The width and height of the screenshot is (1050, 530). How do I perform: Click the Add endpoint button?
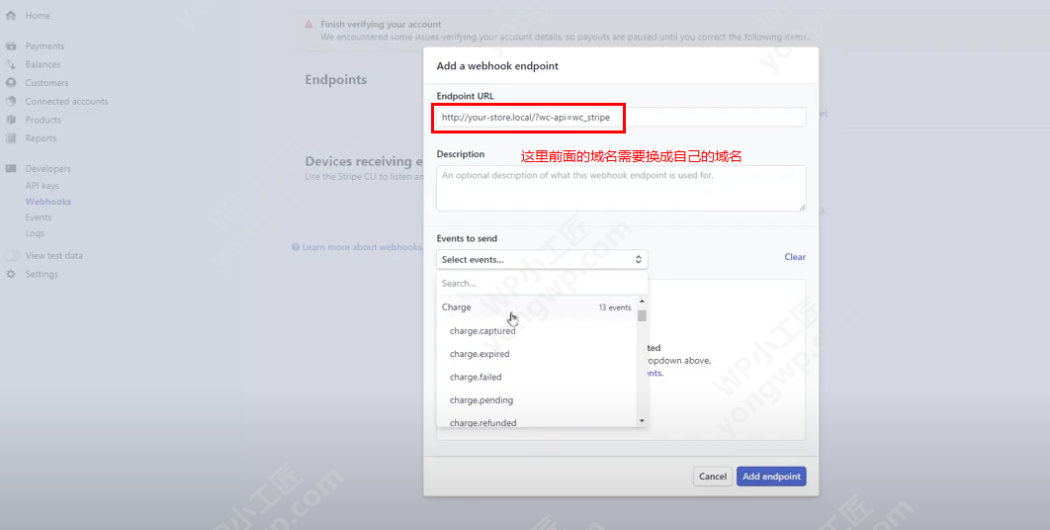point(771,477)
